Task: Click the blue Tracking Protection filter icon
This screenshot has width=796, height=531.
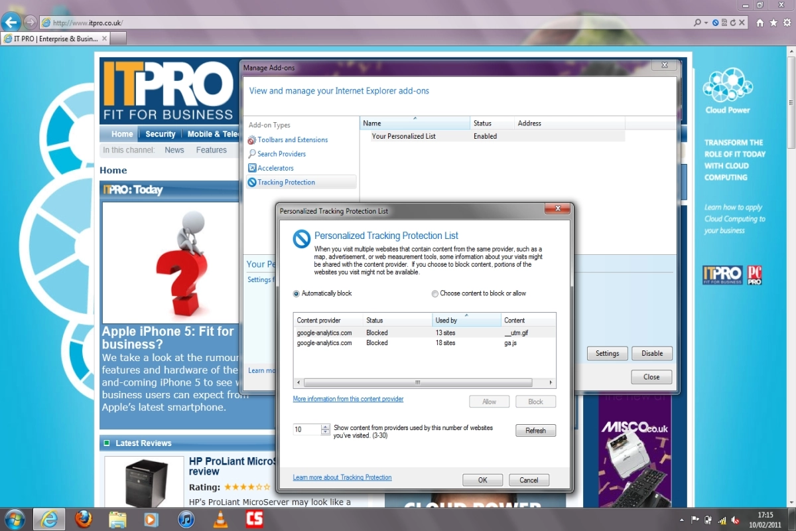Action: tap(716, 23)
